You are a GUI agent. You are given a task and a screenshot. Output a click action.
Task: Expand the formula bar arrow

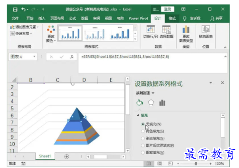tap(226, 57)
